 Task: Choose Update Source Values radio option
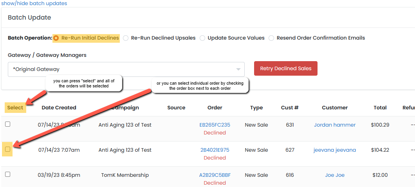pos(202,38)
